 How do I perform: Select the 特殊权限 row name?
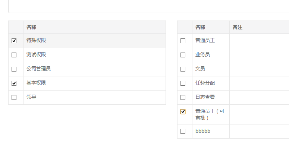pos(36,40)
